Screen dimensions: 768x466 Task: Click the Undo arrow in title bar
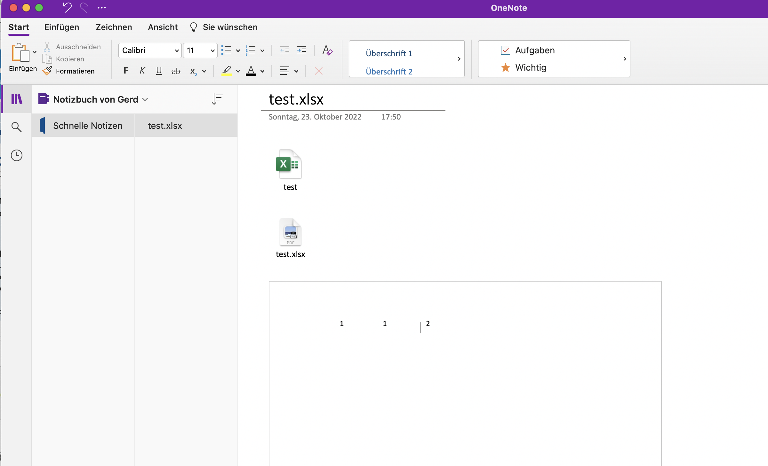[x=67, y=7]
